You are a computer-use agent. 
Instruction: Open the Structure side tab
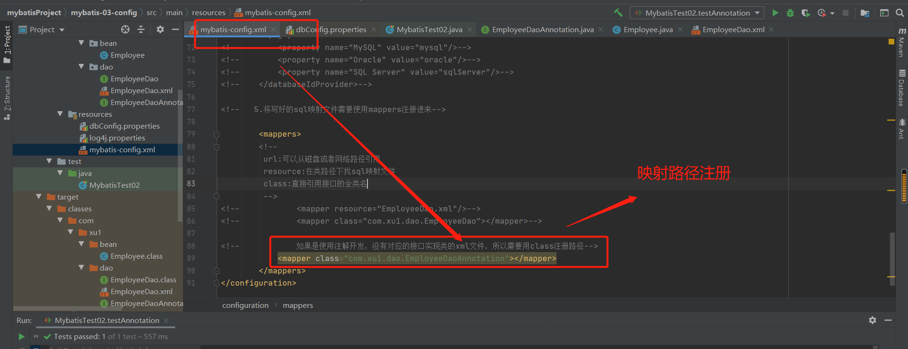pyautogui.click(x=7, y=97)
